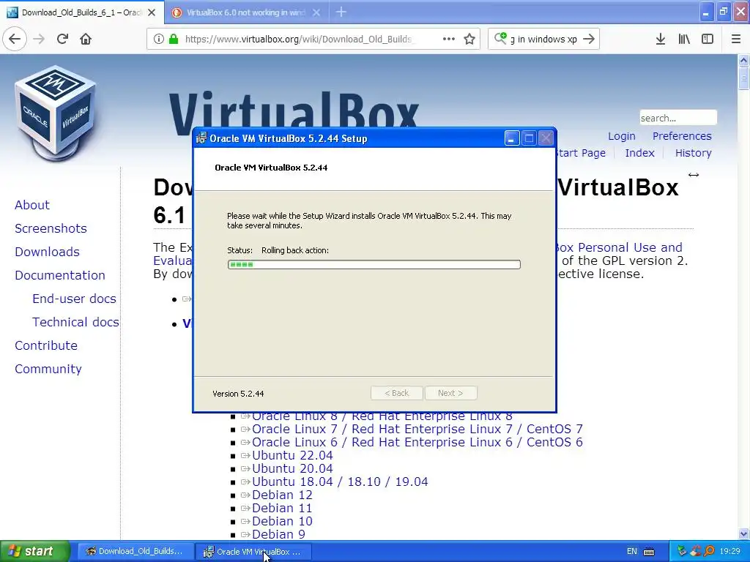
Task: Open the Debian 10 link
Action: (x=282, y=521)
